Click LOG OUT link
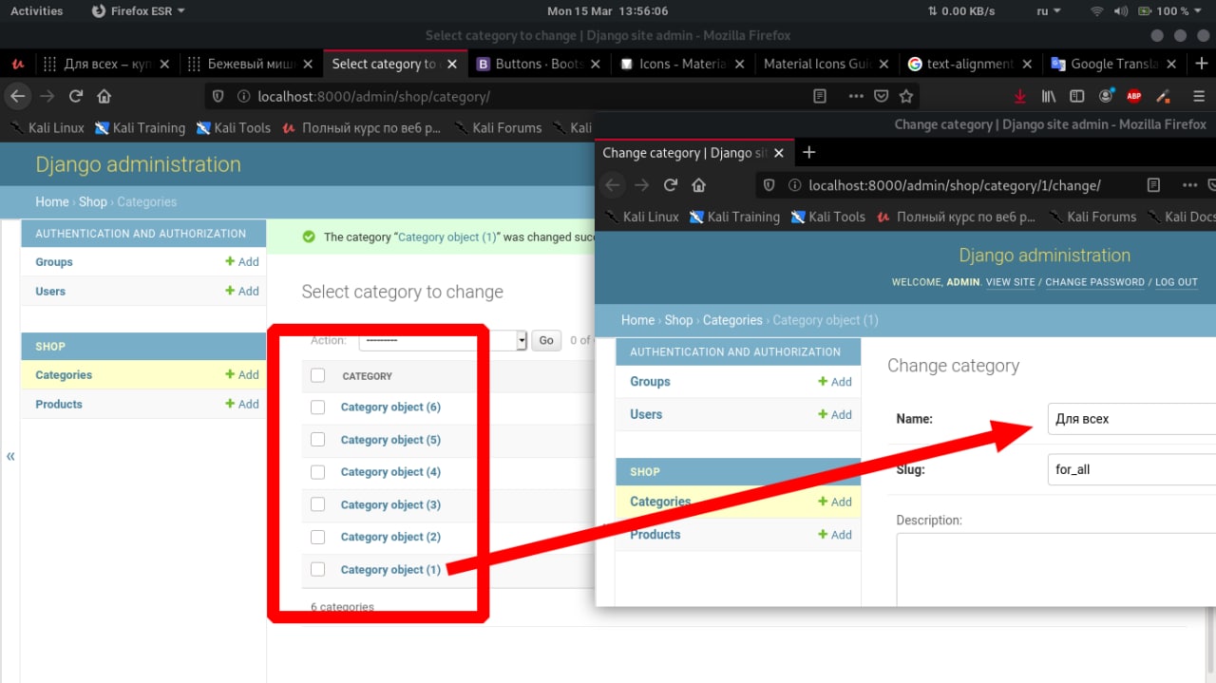This screenshot has width=1216, height=683. 1176,282
